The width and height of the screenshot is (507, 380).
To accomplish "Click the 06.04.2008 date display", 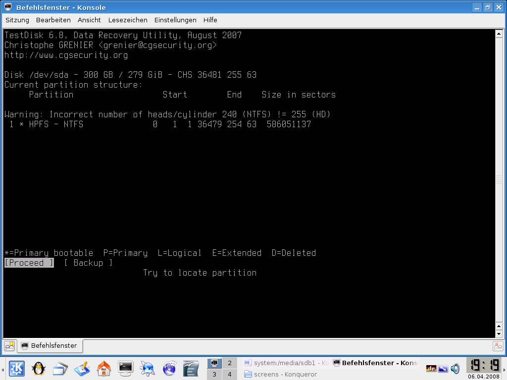I will point(484,377).
